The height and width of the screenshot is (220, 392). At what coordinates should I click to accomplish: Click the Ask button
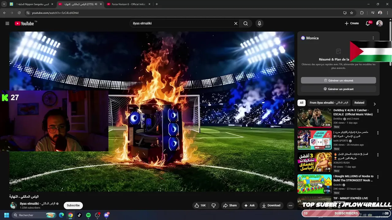point(249,205)
